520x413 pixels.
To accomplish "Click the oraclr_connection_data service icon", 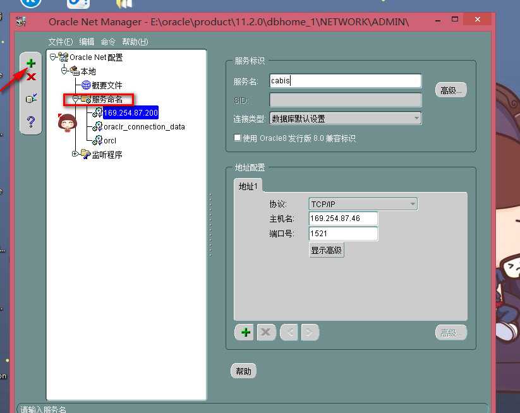I will click(x=97, y=127).
